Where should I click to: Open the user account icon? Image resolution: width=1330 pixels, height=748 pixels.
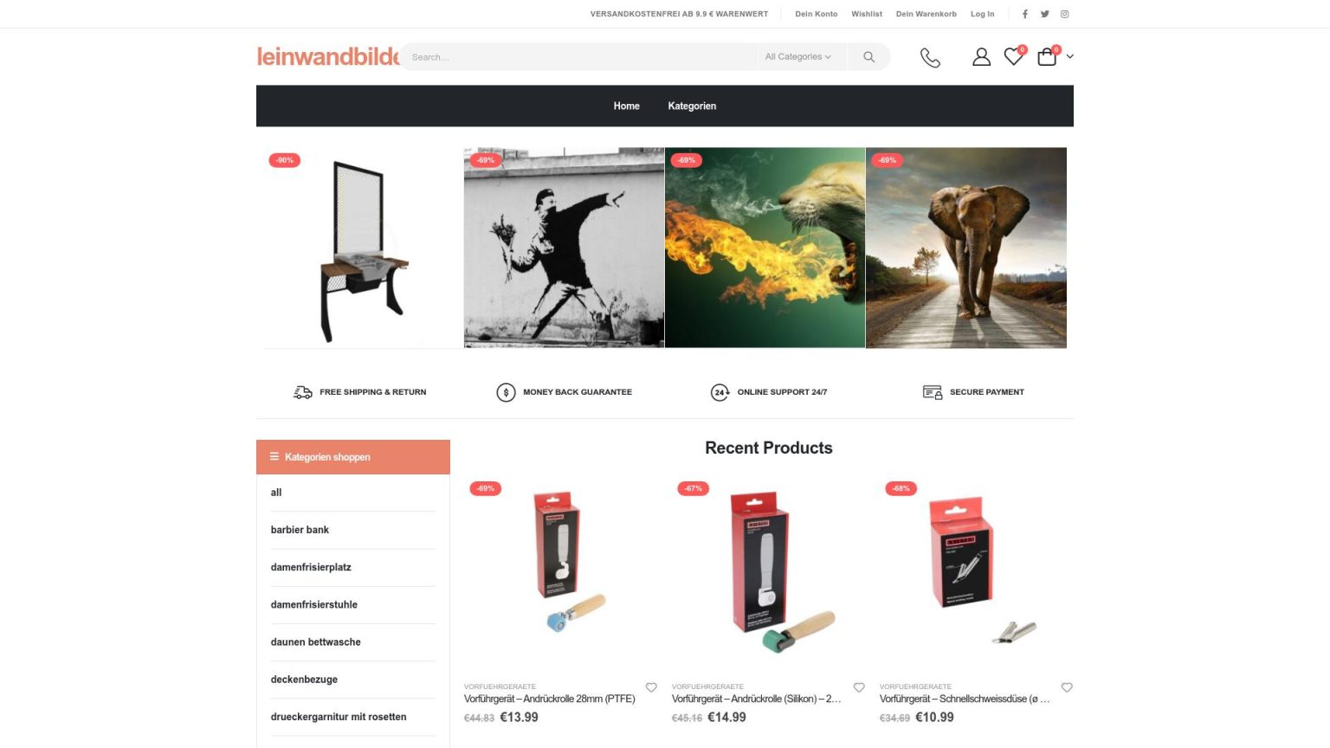click(x=981, y=57)
